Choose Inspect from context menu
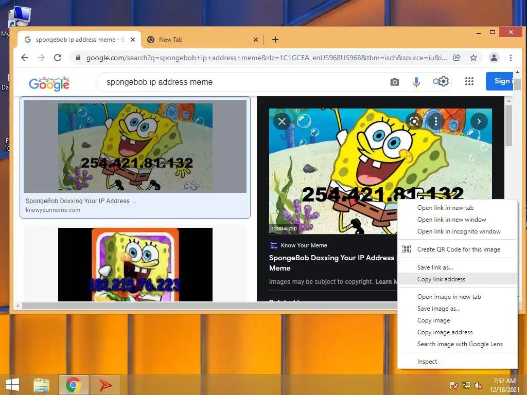The width and height of the screenshot is (527, 395). pyautogui.click(x=457, y=362)
